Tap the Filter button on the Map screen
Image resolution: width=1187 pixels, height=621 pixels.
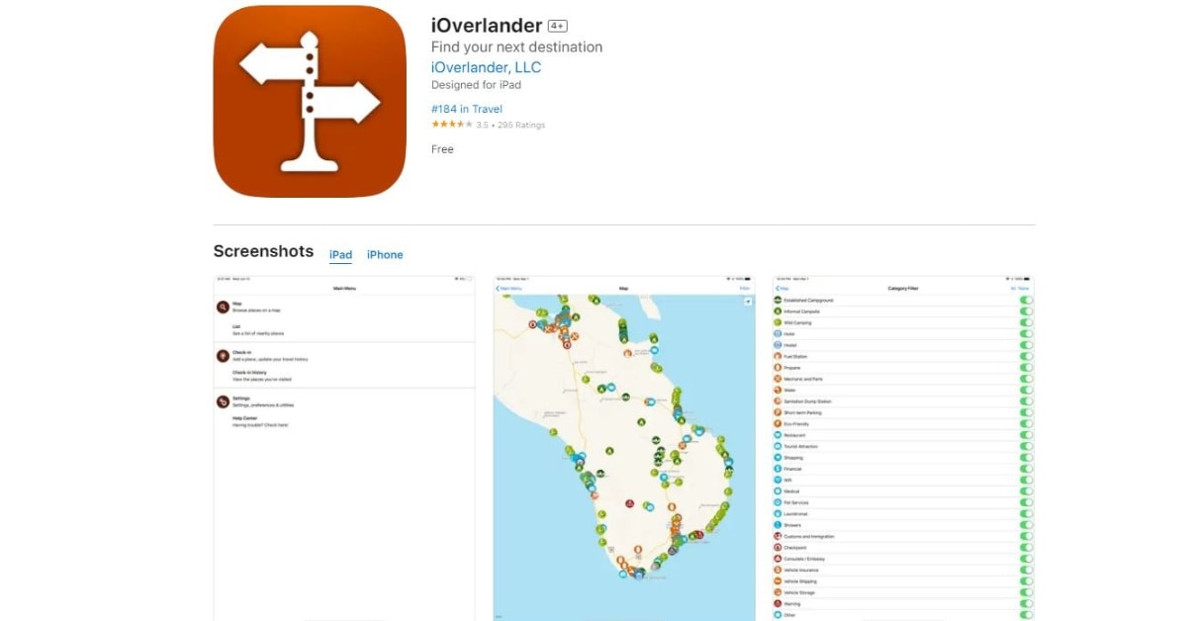745,289
